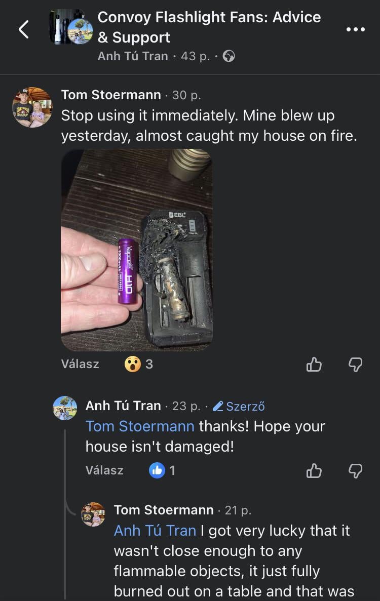Tap the back arrow icon
This screenshot has height=601, width=380.
tap(24, 29)
